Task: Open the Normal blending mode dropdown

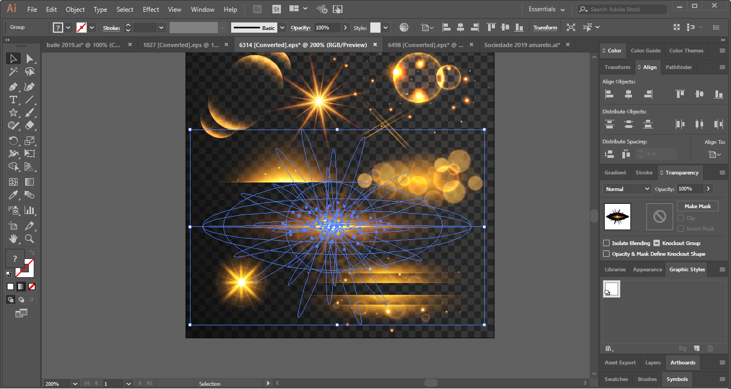Action: tap(627, 188)
